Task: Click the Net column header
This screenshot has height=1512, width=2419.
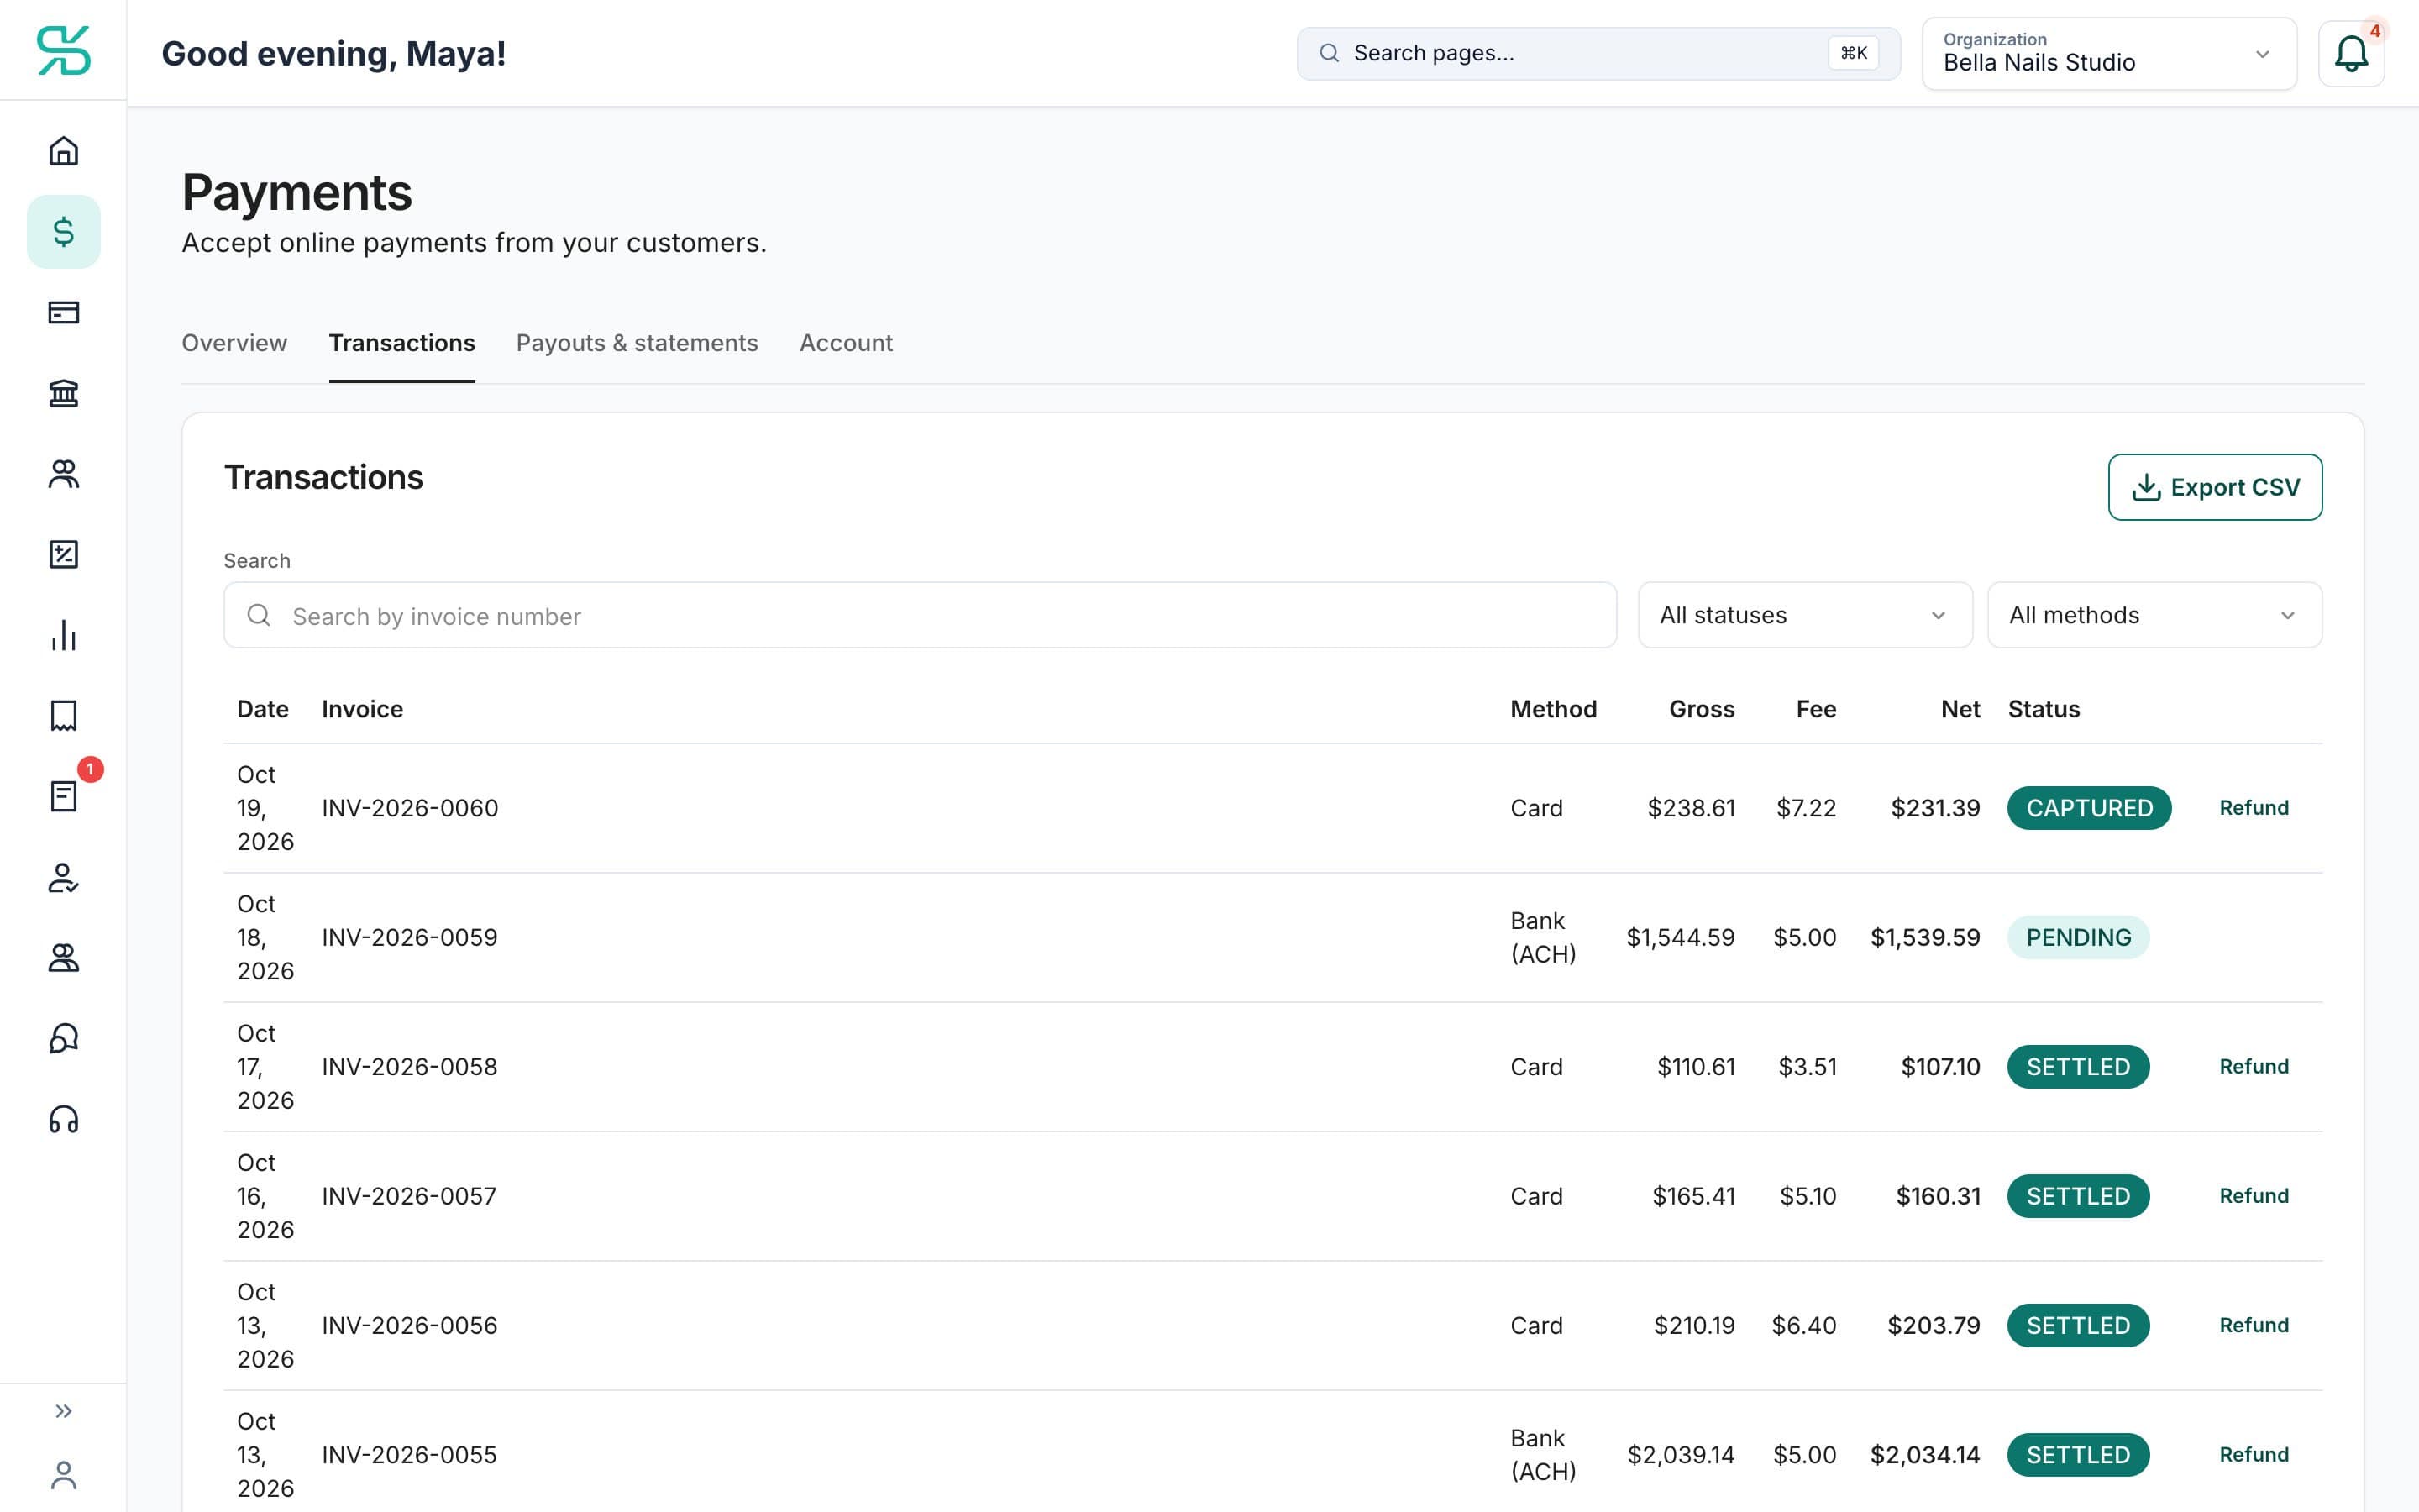Action: (1960, 709)
